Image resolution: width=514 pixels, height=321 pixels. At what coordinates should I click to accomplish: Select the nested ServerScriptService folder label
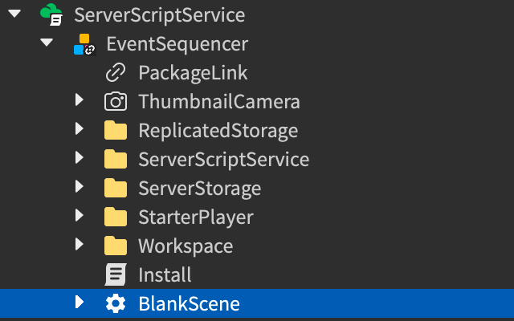[x=223, y=159]
